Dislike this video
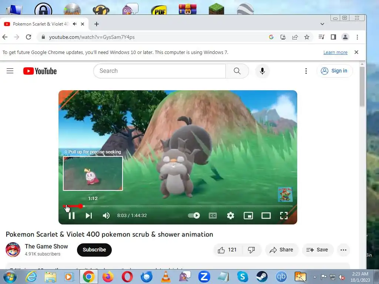Image resolution: width=379 pixels, height=284 pixels. [252, 250]
